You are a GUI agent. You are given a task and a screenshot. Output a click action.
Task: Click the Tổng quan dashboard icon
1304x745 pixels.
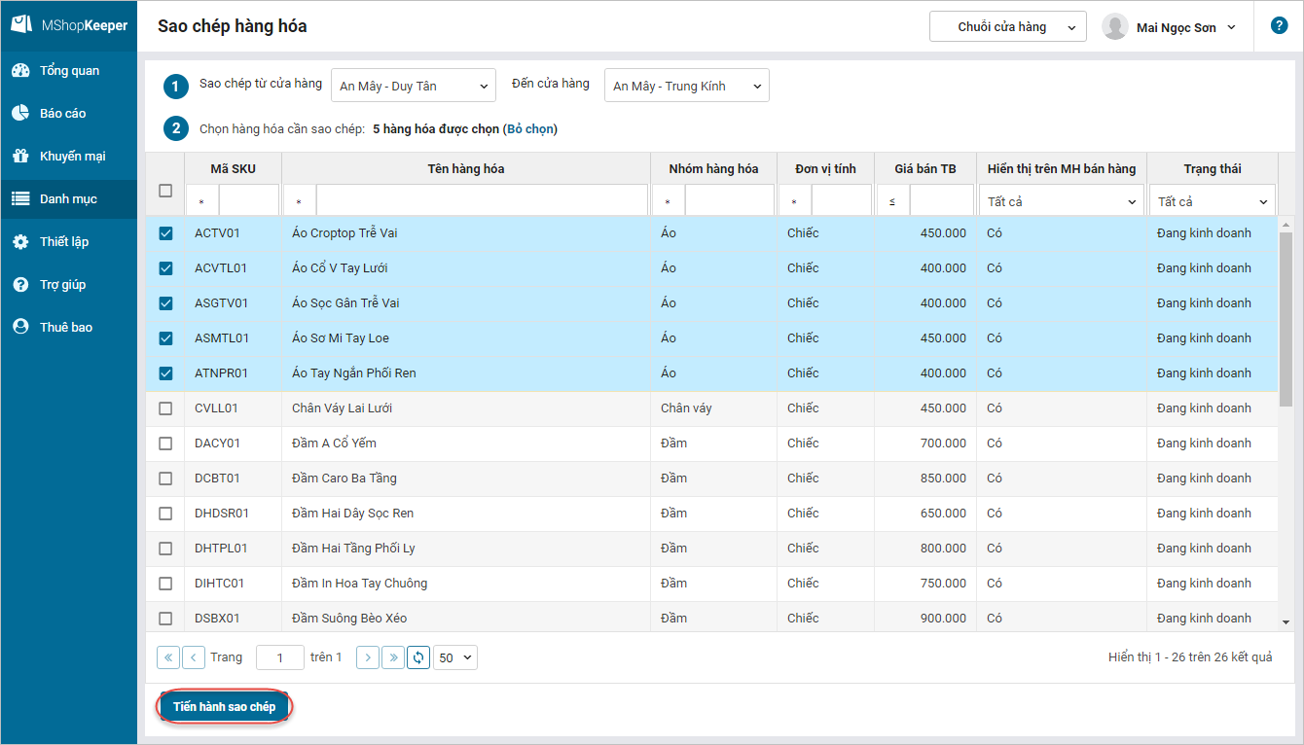(20, 71)
